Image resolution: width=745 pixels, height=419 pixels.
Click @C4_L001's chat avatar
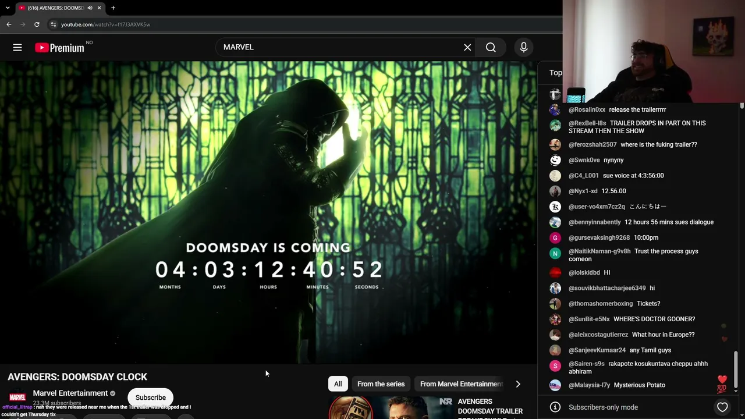(x=555, y=175)
